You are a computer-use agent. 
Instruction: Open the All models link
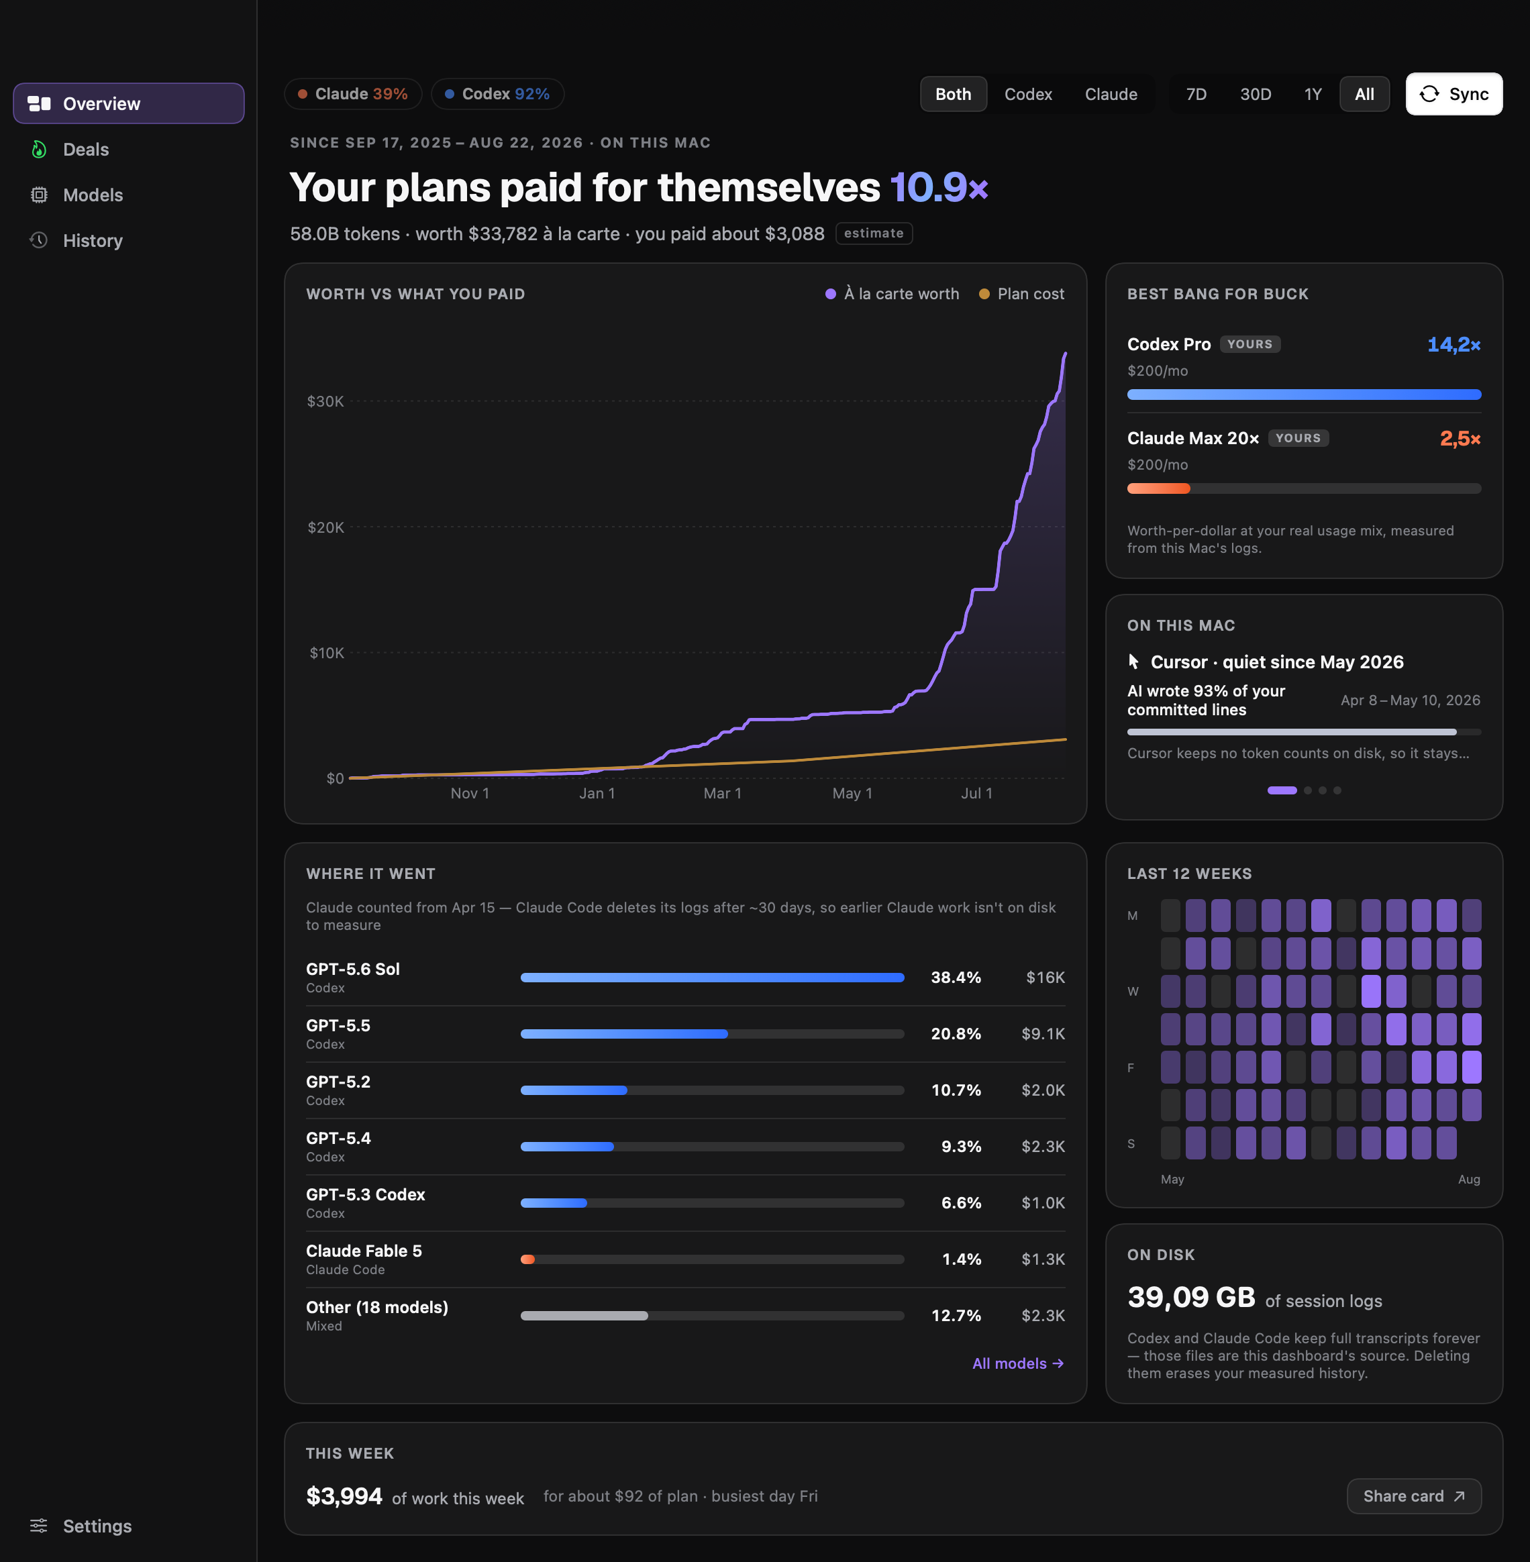click(1017, 1363)
